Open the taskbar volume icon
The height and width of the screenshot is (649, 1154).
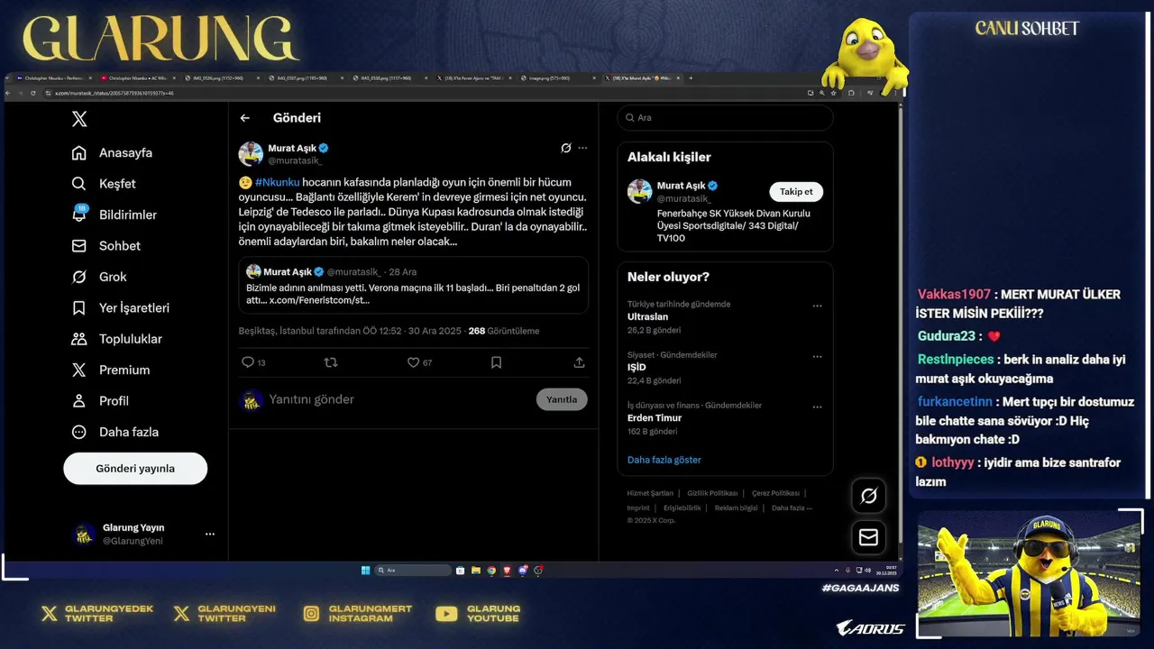[867, 570]
